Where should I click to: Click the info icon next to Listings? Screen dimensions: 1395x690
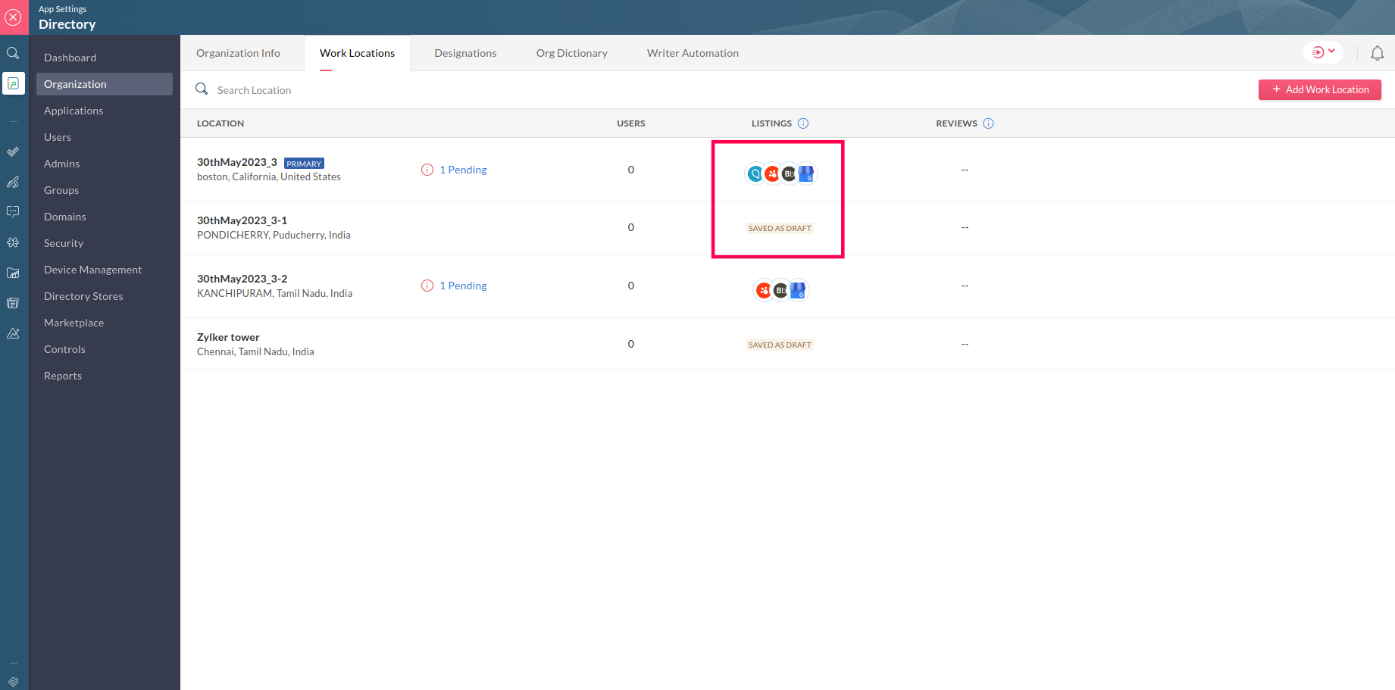(803, 123)
